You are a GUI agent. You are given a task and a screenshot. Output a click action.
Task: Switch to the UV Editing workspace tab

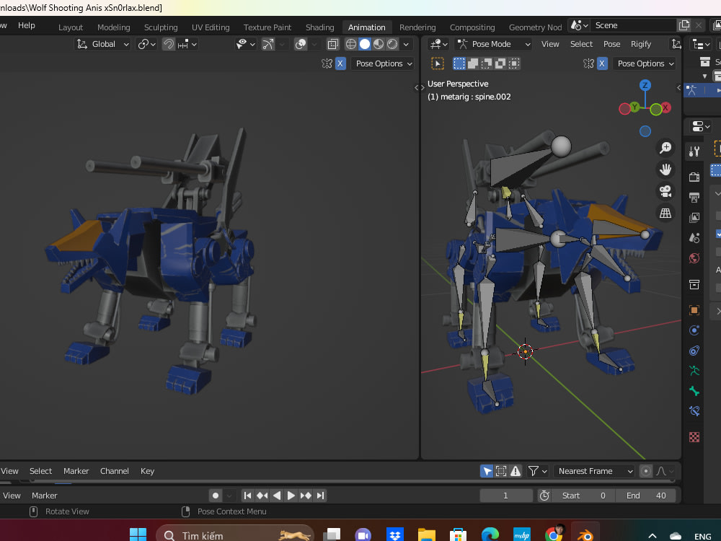click(211, 27)
